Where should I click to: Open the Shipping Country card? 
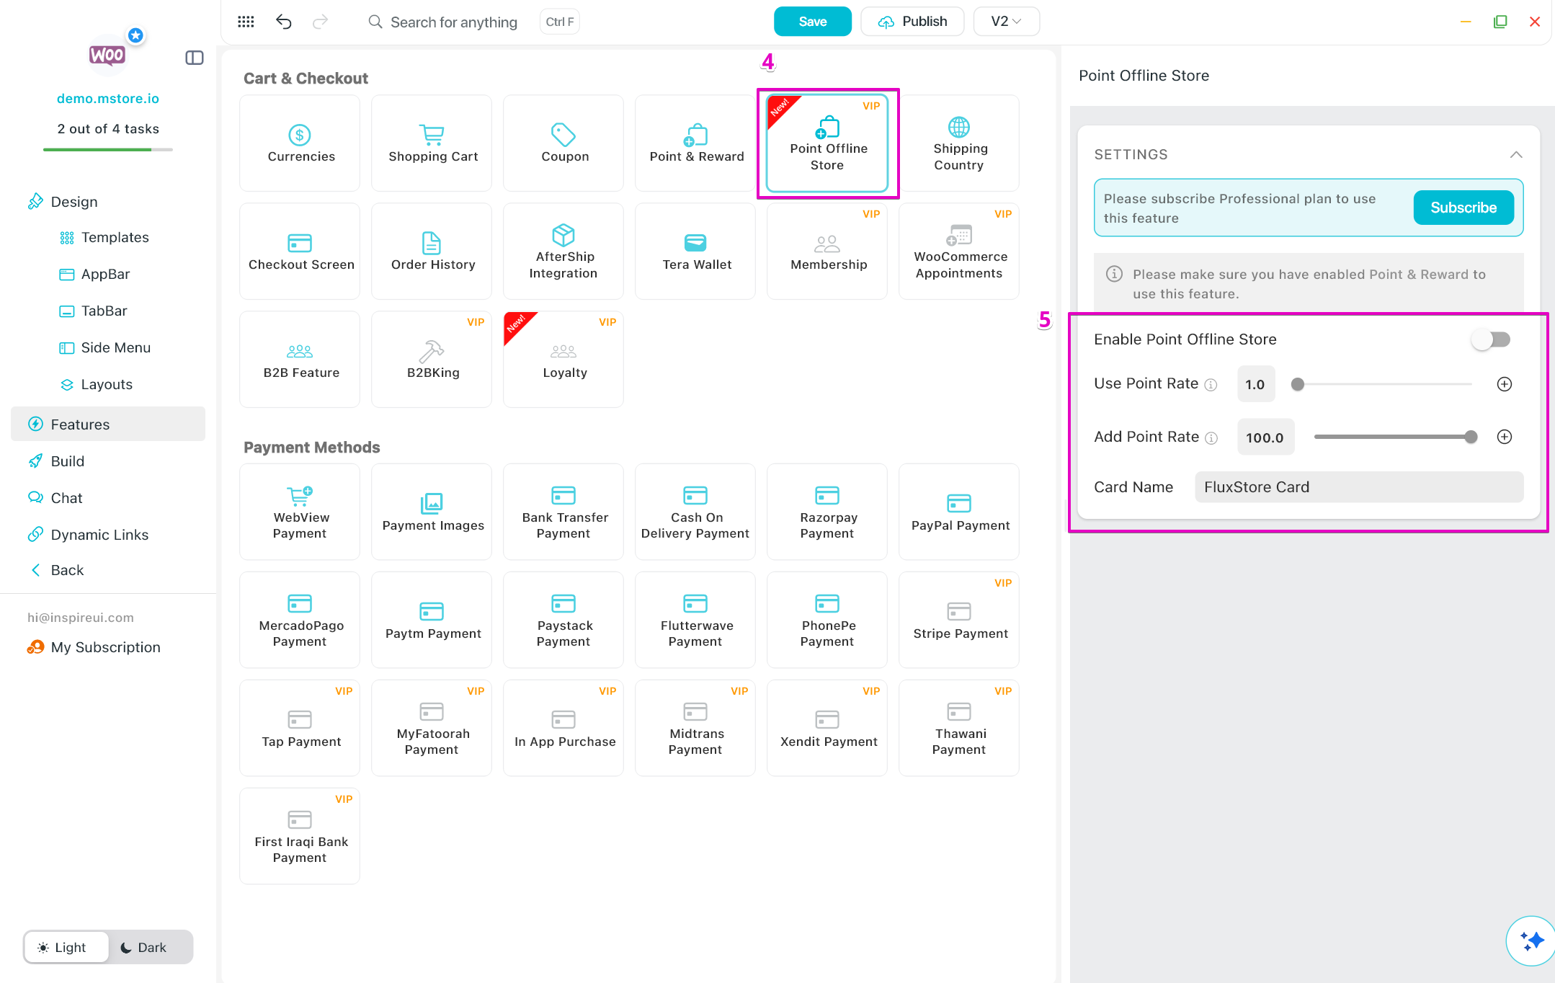pos(959,143)
